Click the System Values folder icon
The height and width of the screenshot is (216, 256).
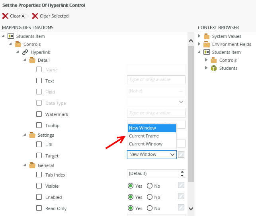point(207,36)
